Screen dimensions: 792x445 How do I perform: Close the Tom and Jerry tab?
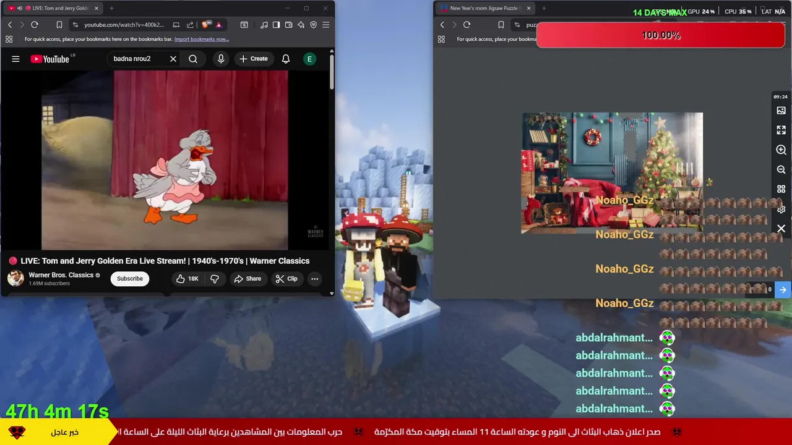(97, 8)
